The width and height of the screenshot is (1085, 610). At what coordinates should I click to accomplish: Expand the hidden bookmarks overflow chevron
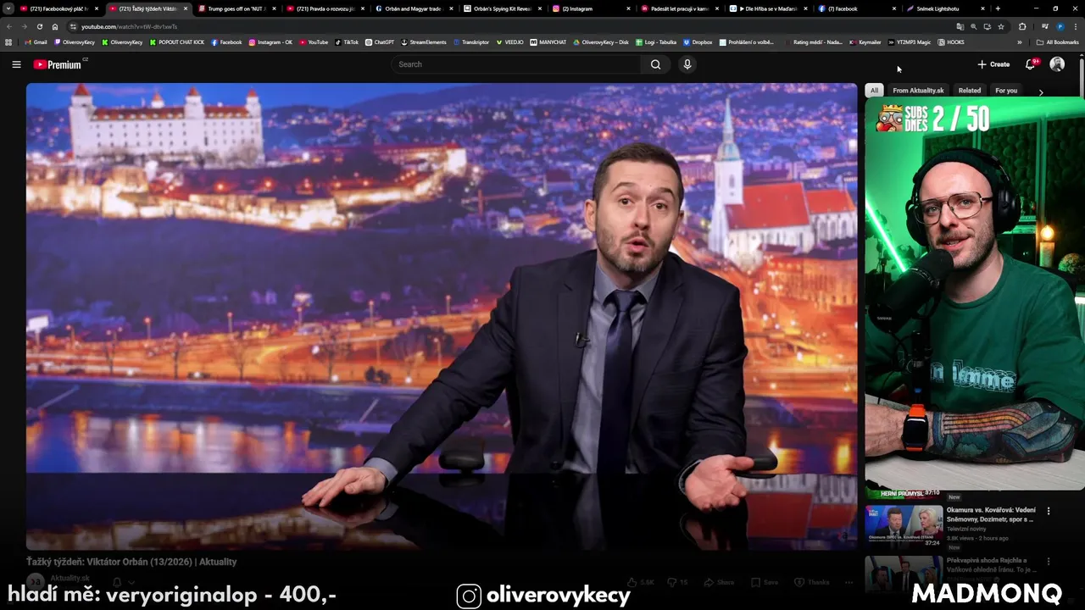[x=1020, y=42]
